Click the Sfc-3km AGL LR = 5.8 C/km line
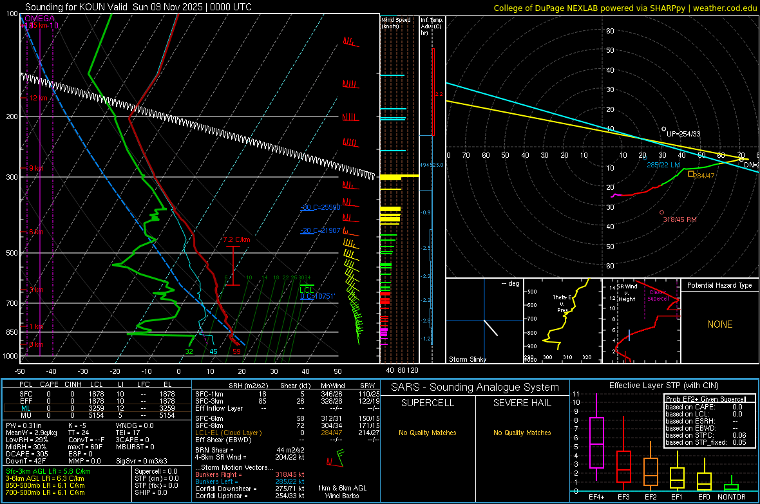 (x=48, y=472)
